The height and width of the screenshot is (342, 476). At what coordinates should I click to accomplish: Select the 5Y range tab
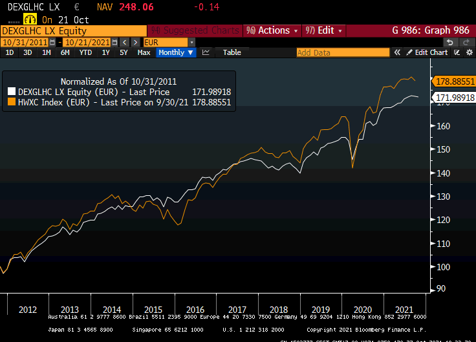[x=124, y=52]
